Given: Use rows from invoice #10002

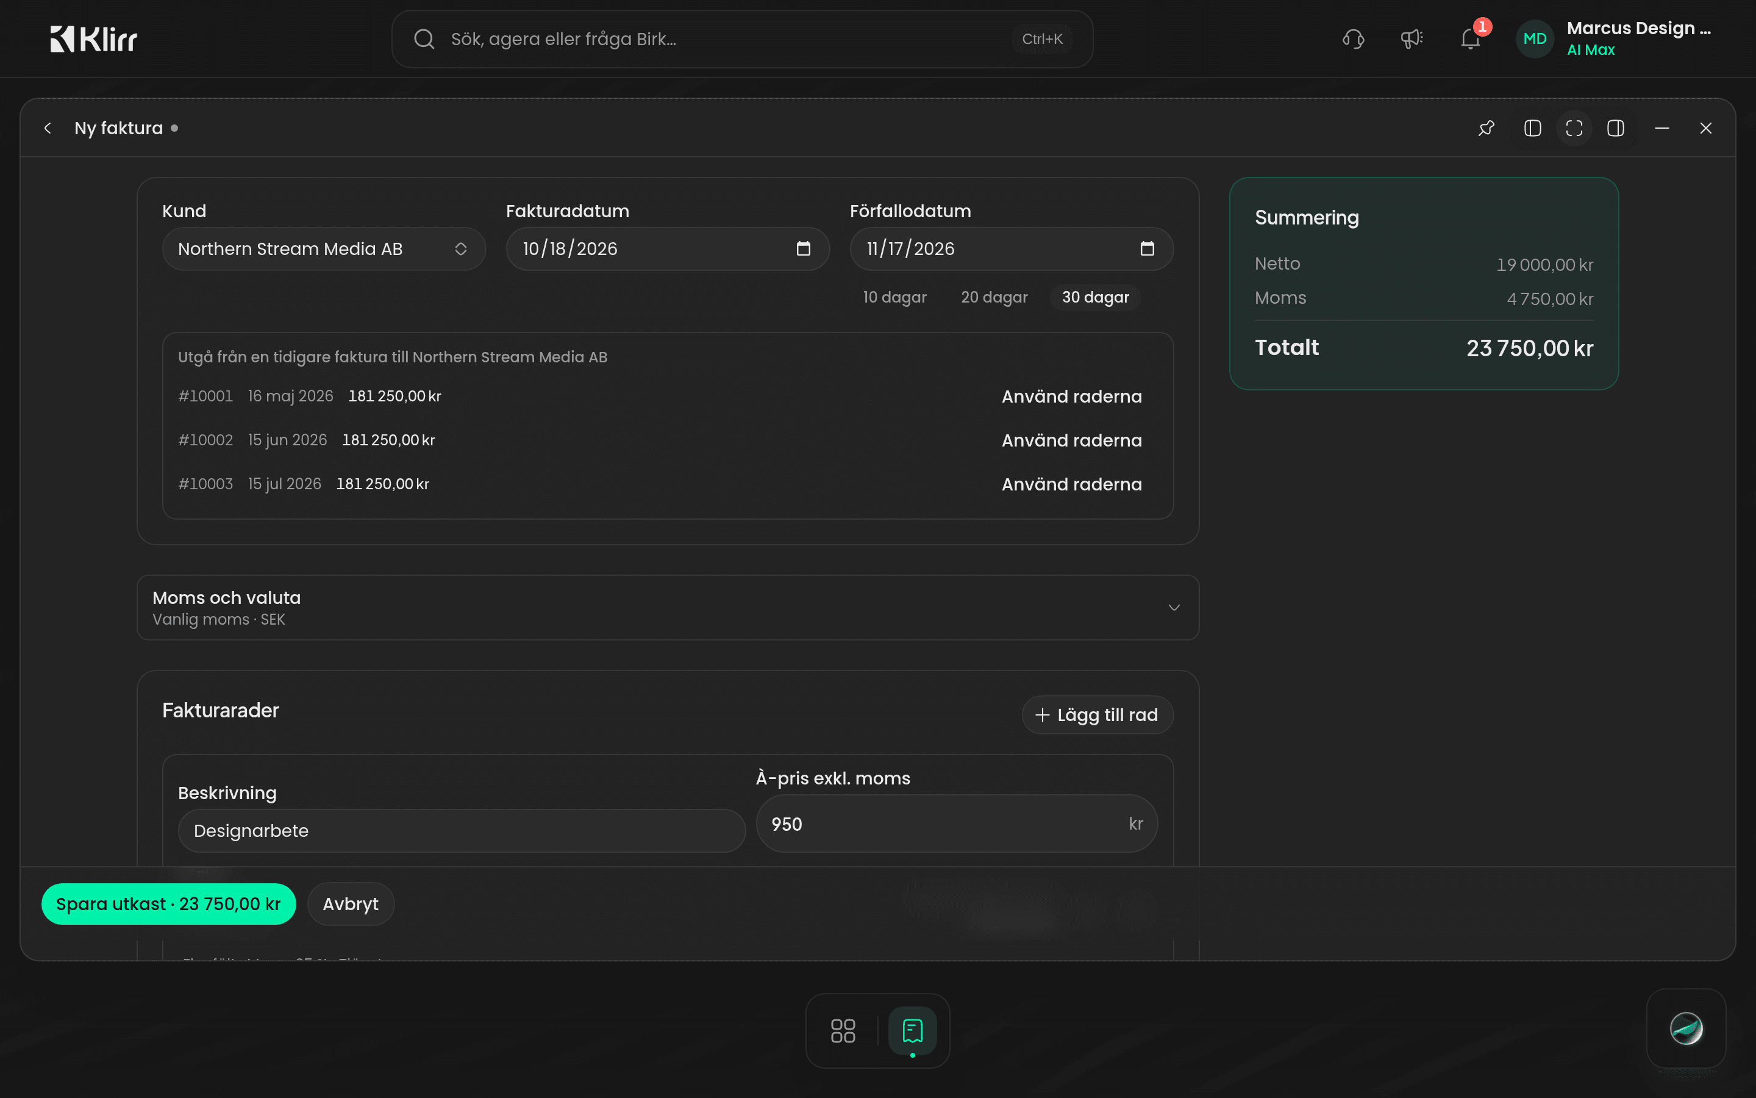Looking at the screenshot, I should tap(1071, 441).
